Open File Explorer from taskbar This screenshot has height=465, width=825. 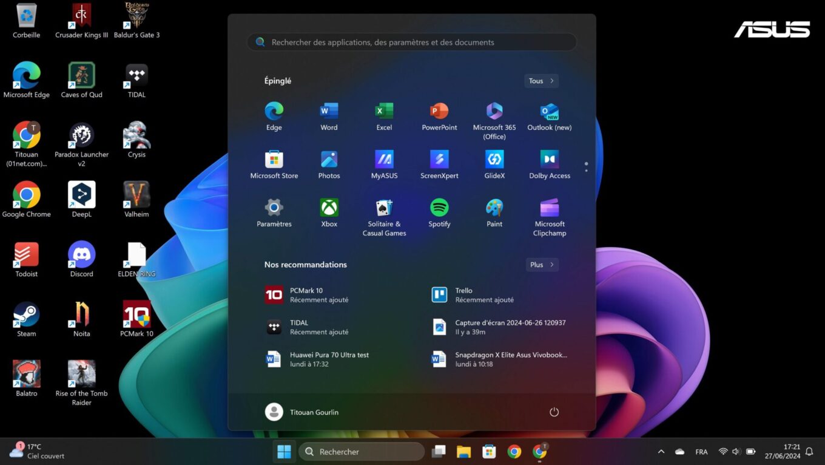tap(464, 452)
